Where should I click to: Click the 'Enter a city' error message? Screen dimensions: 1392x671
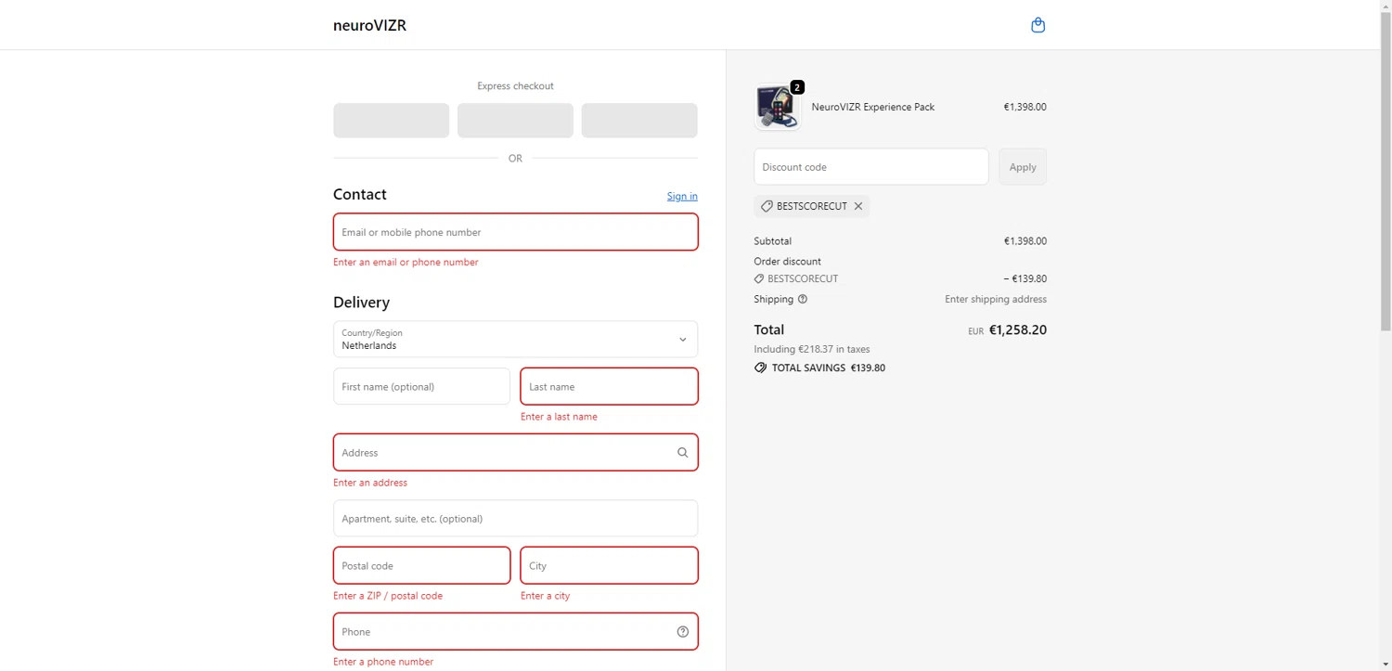(545, 596)
